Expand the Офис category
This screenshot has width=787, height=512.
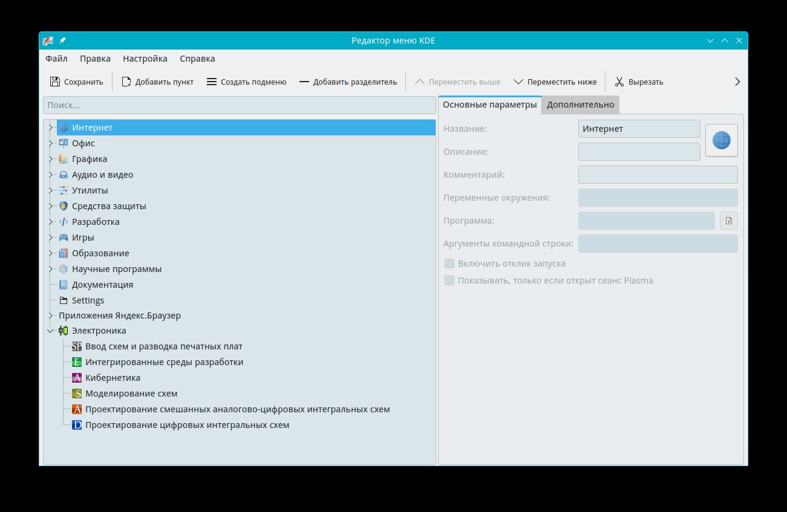coord(51,143)
